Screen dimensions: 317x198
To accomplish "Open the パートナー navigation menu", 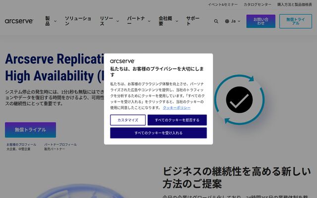I will pos(136,21).
